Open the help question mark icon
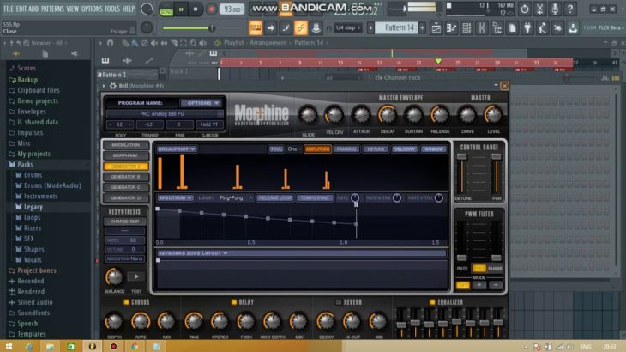Image resolution: width=626 pixels, height=352 pixels. [570, 9]
